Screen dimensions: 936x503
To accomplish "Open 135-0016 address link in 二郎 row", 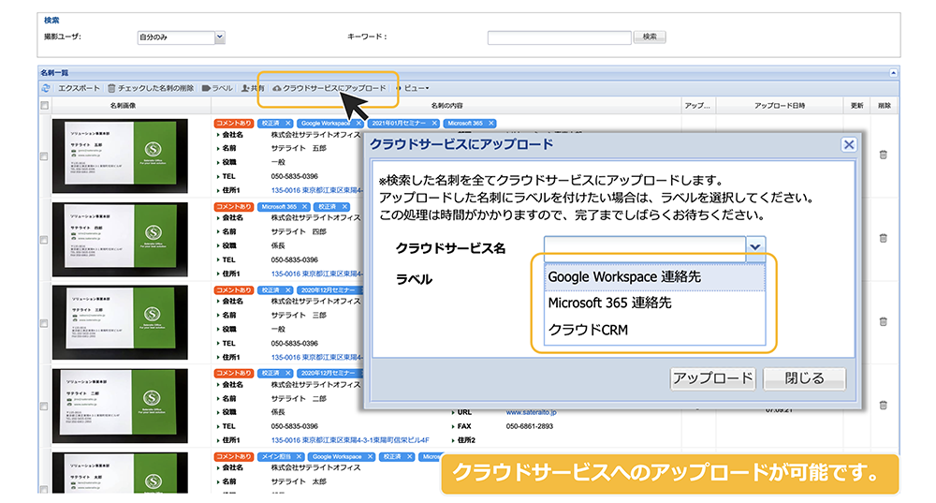I will click(350, 440).
